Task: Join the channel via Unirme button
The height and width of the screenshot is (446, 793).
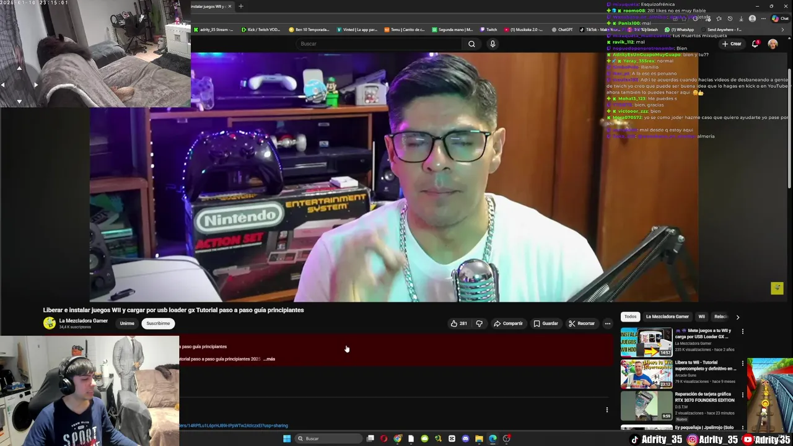Action: (127, 323)
